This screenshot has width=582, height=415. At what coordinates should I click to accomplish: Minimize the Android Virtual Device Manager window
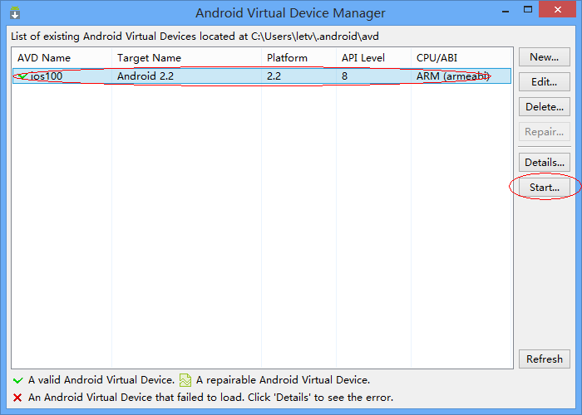(506, 10)
